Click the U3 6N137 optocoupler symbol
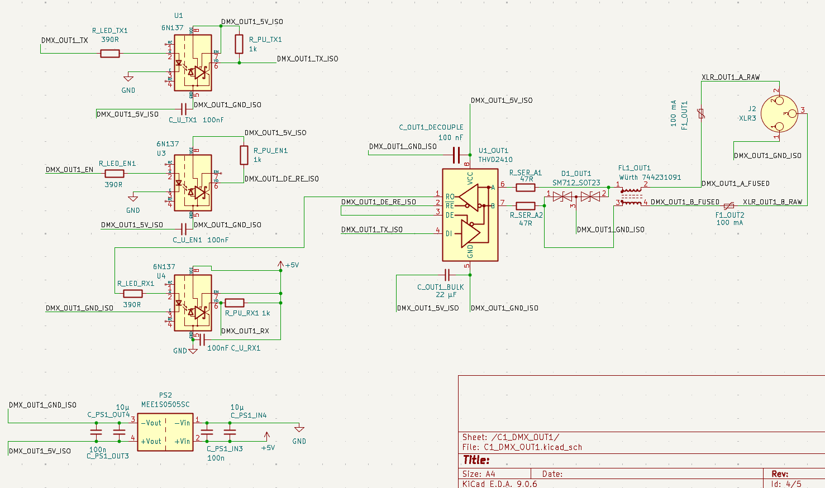 click(193, 183)
